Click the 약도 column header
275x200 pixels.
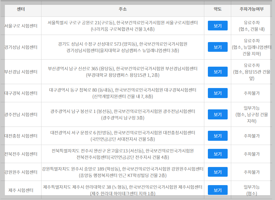coord(218,9)
